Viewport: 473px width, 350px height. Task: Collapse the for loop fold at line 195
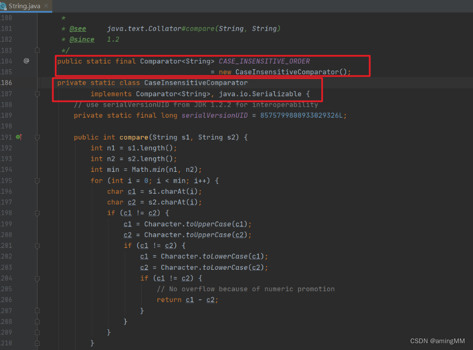pos(38,181)
